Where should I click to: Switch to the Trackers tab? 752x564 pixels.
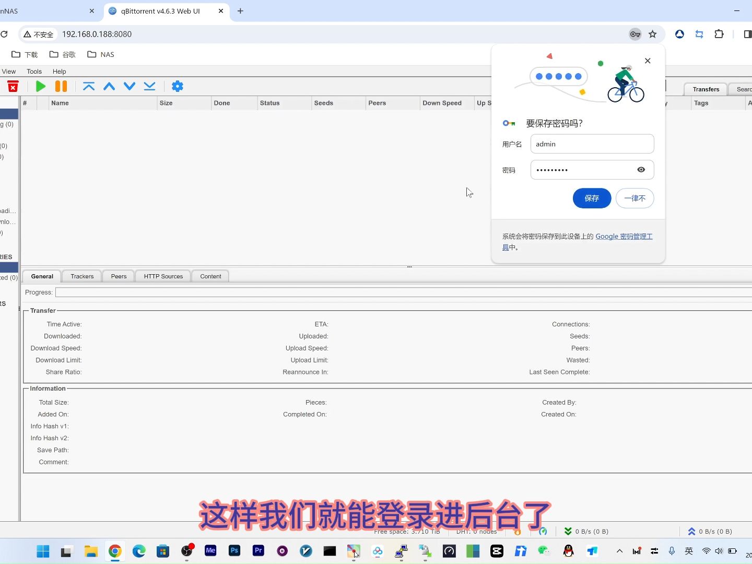tap(81, 276)
